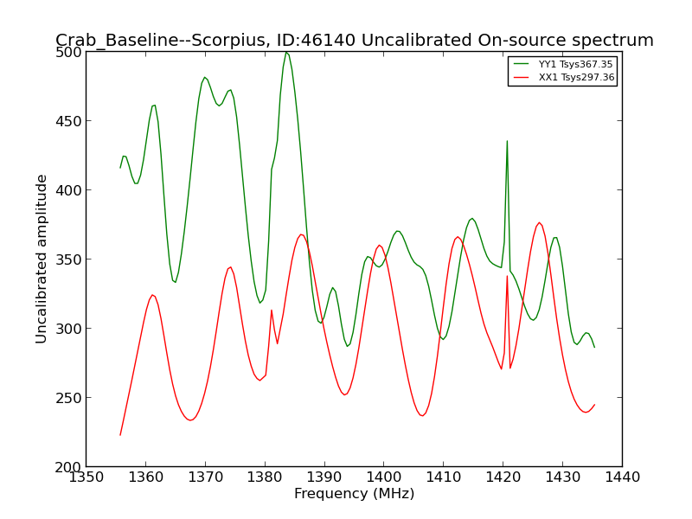Screen dimensions: 692x519
Task: Click the 1350 x-axis tick label
Action: coord(86,477)
